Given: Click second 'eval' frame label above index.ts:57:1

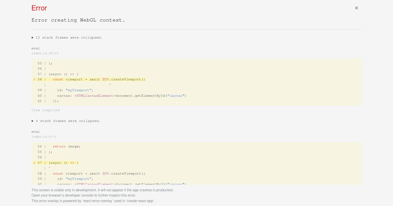Looking at the screenshot, I should 36,132.
